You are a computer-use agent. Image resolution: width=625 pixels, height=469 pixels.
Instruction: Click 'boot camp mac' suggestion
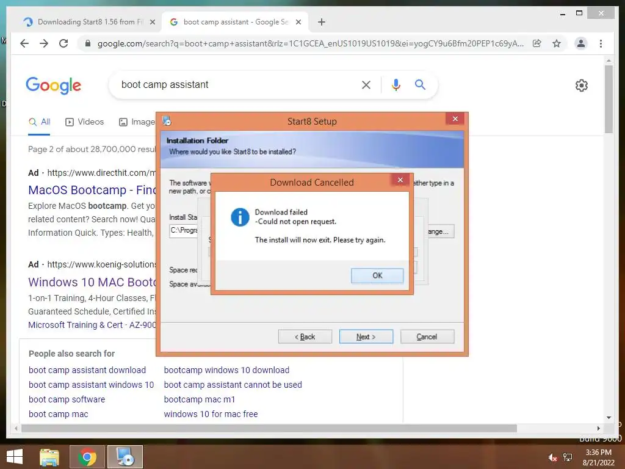pyautogui.click(x=58, y=414)
